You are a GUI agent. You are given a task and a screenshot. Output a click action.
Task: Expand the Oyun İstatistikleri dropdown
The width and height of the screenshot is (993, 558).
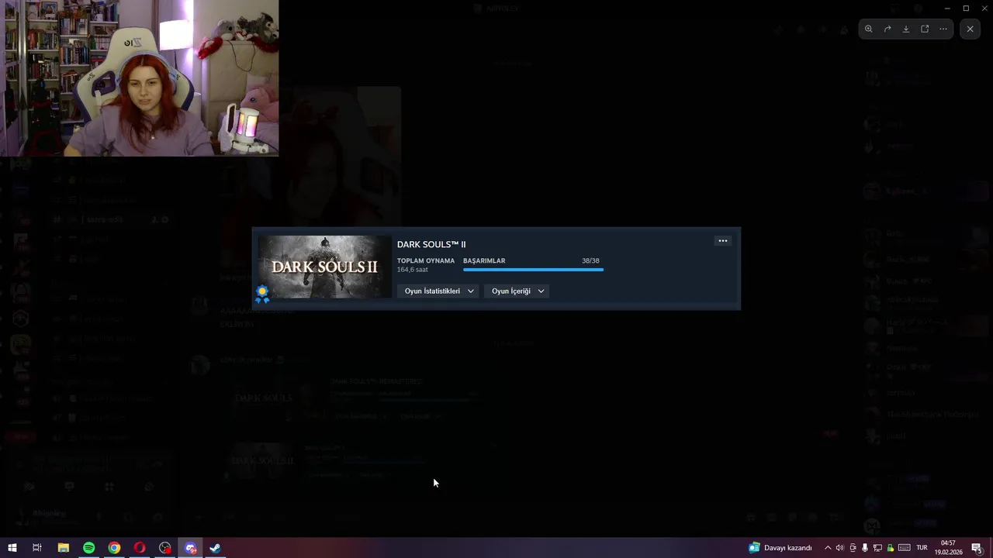tap(438, 291)
